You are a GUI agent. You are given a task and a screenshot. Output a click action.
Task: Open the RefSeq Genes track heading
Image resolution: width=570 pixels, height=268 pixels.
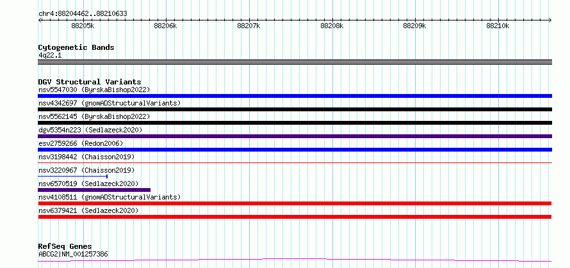click(65, 247)
